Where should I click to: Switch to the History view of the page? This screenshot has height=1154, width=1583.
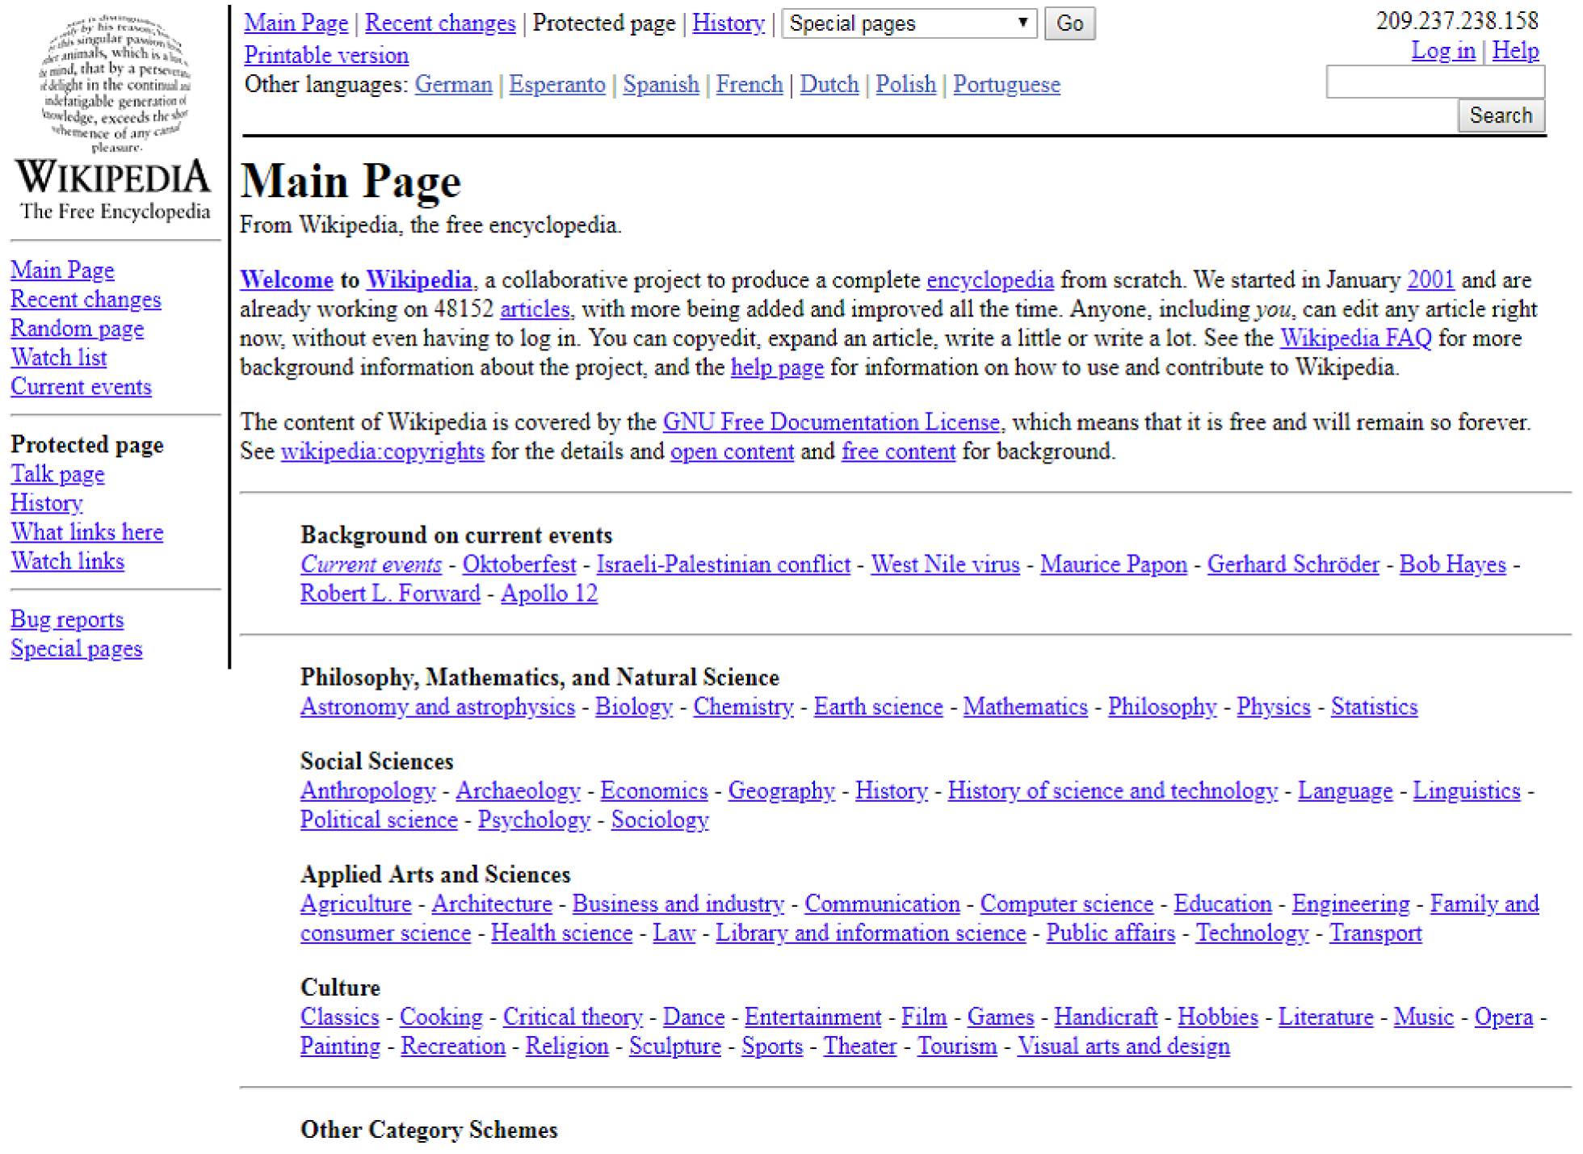pyautogui.click(x=728, y=23)
